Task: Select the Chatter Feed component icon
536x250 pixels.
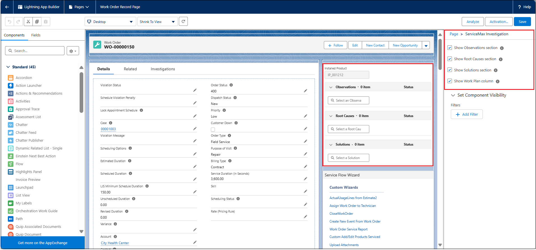Action: click(x=11, y=132)
